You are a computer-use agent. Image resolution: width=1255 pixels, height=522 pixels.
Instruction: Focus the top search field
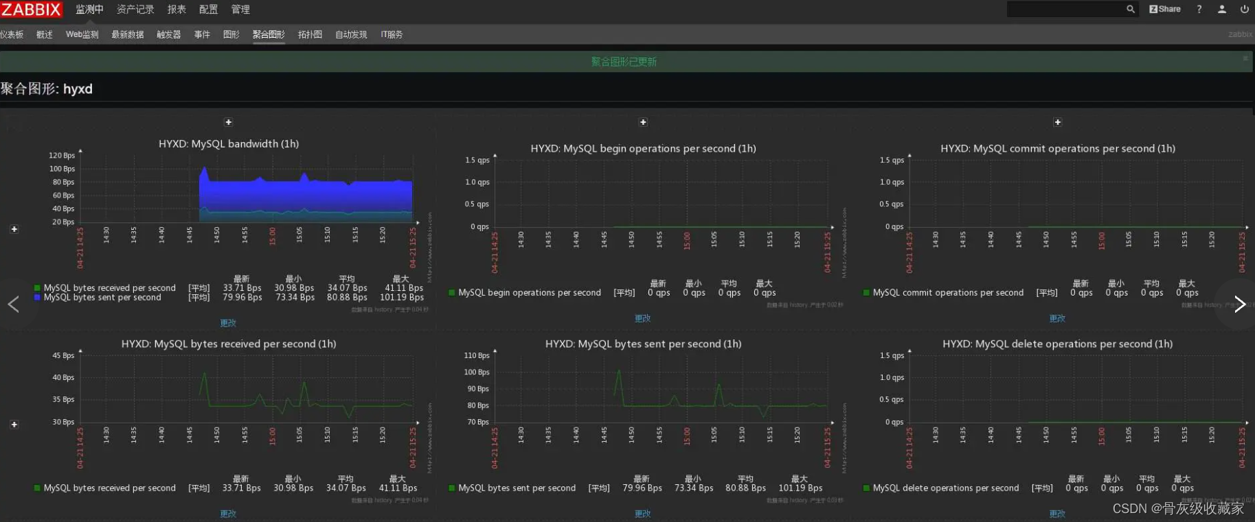1065,9
